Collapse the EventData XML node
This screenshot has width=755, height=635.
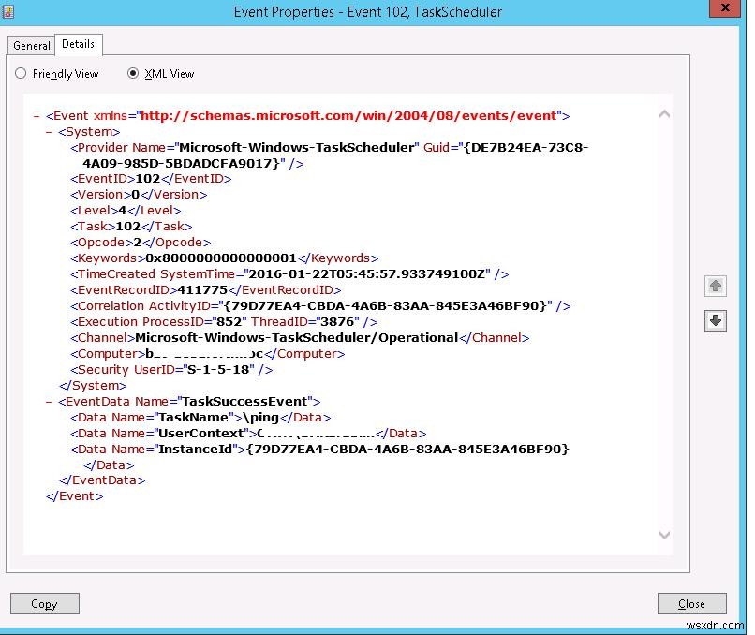point(49,402)
